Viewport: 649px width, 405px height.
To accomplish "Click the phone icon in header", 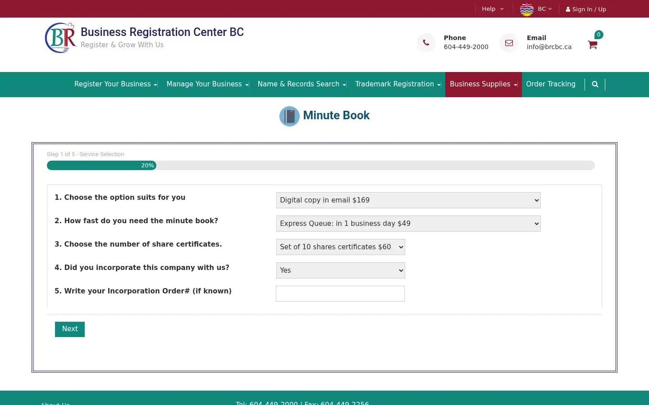I will 426,43.
